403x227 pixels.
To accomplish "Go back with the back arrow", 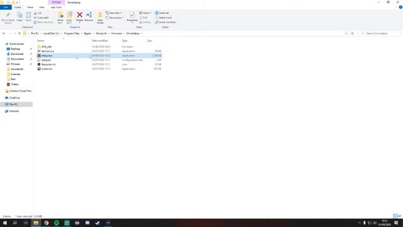I will click(x=4, y=33).
